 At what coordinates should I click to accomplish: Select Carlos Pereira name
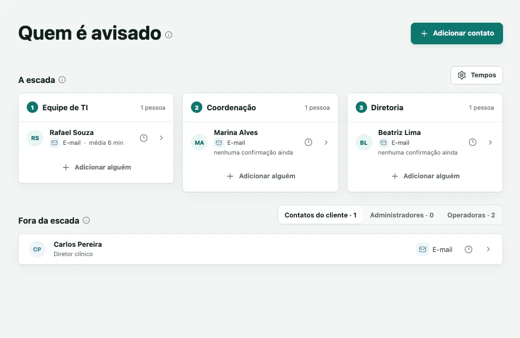(78, 244)
